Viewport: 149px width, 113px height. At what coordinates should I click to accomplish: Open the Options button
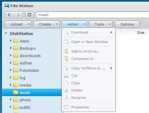tap(127, 24)
